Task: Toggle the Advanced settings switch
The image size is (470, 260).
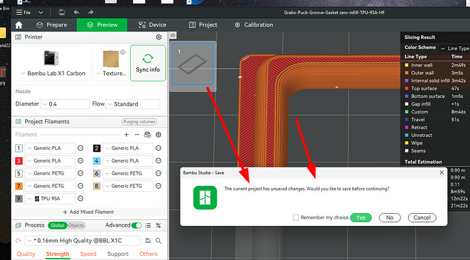Action: [x=136, y=225]
